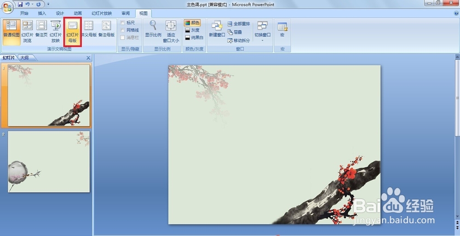Click the main slide editing canvas
The height and width of the screenshot is (236, 460).
pyautogui.click(x=274, y=145)
